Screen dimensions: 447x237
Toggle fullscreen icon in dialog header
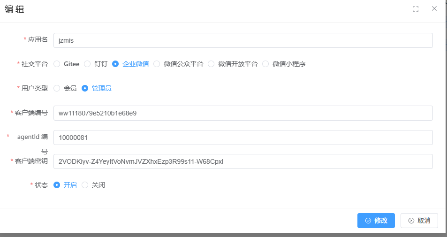coord(415,9)
